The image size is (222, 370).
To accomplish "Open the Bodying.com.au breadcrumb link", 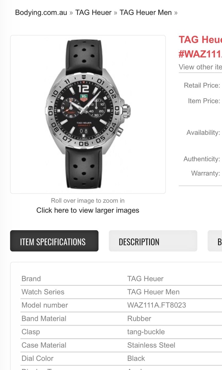I will (x=41, y=12).
